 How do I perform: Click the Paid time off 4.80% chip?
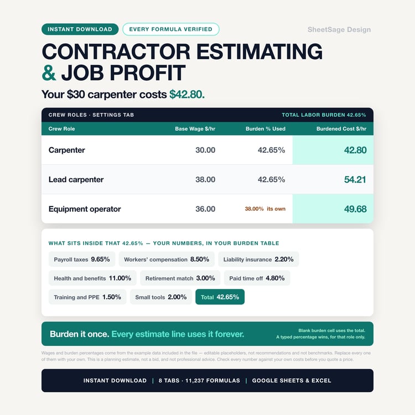pos(257,278)
